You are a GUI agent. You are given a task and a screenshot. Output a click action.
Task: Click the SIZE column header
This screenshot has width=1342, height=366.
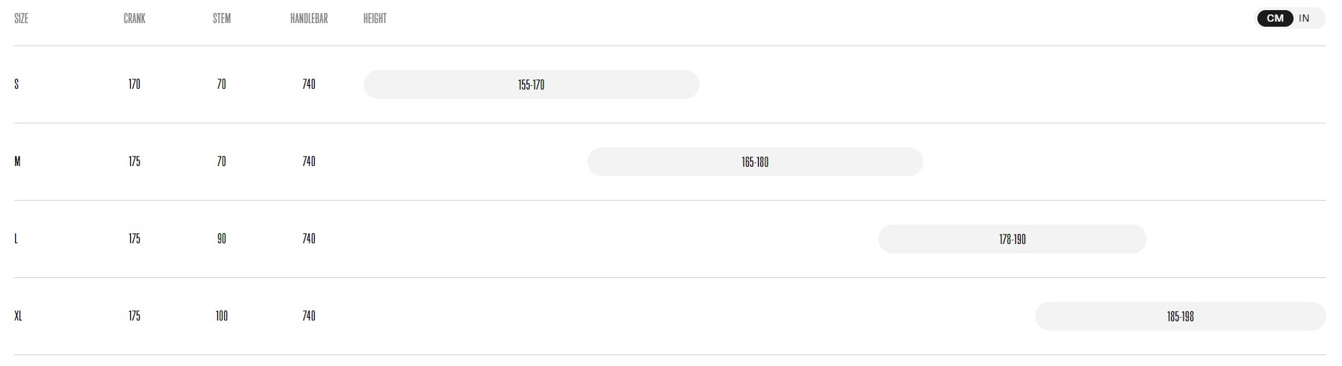21,19
